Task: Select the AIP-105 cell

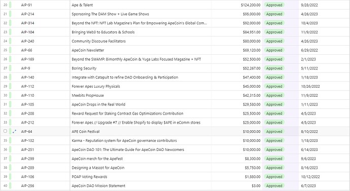Action: (27, 104)
